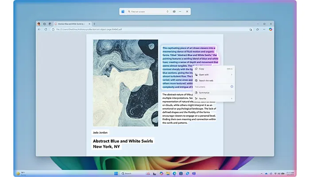This screenshot has height=177, width=310.
Task: Open the Edge profile avatar
Action: pyautogui.click(x=39, y=24)
